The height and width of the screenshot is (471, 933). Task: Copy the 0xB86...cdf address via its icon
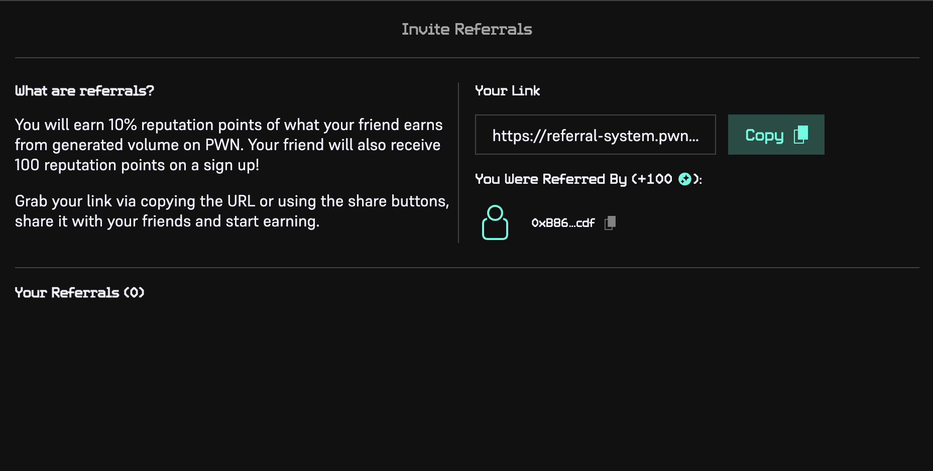[610, 222]
